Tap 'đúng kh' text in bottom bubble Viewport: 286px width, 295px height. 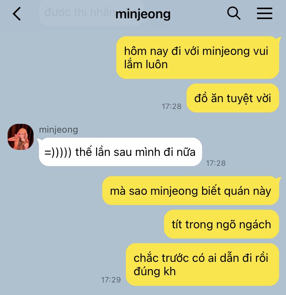click(154, 271)
